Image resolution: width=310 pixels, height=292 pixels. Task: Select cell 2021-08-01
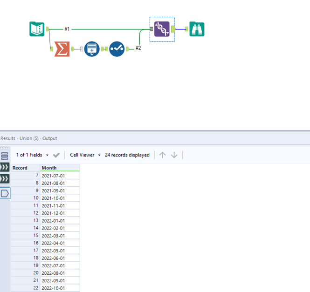tap(60, 183)
